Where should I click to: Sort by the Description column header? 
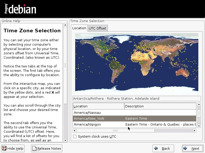point(160,106)
